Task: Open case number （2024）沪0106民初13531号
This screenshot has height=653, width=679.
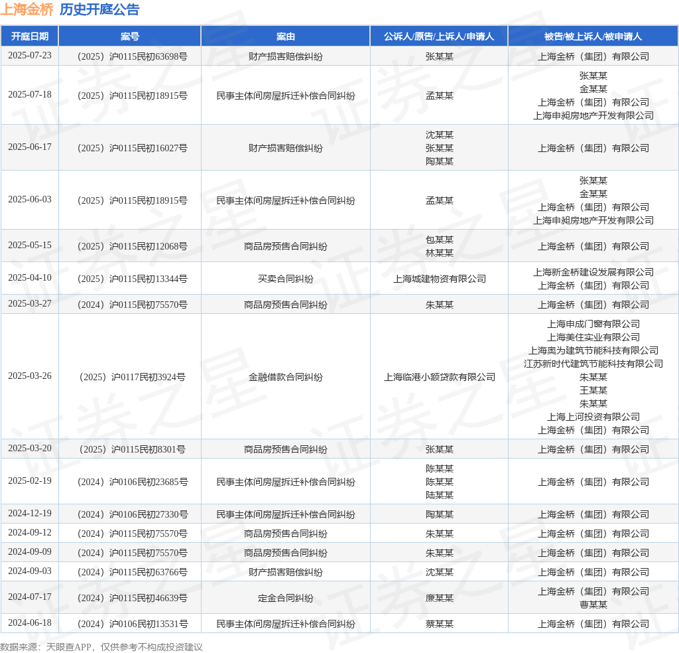Action: click(x=130, y=624)
